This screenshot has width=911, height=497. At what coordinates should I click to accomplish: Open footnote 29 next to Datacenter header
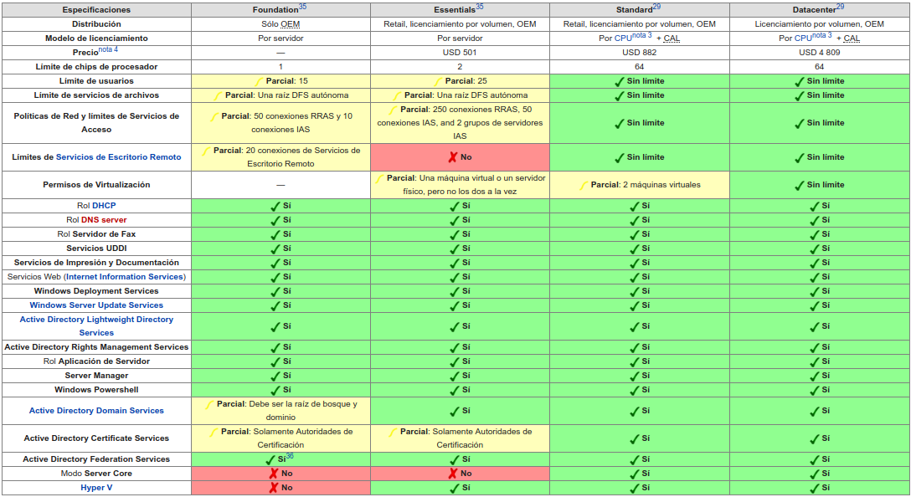tap(840, 7)
